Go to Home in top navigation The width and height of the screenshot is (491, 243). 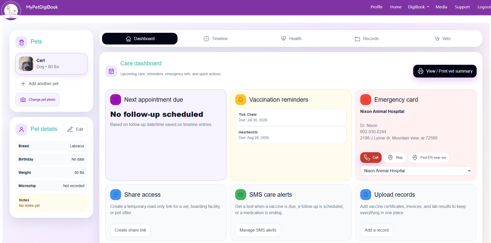396,7
